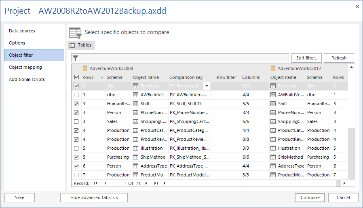Click the Cancel button
This screenshot has width=363, height=208.
tap(343, 197)
